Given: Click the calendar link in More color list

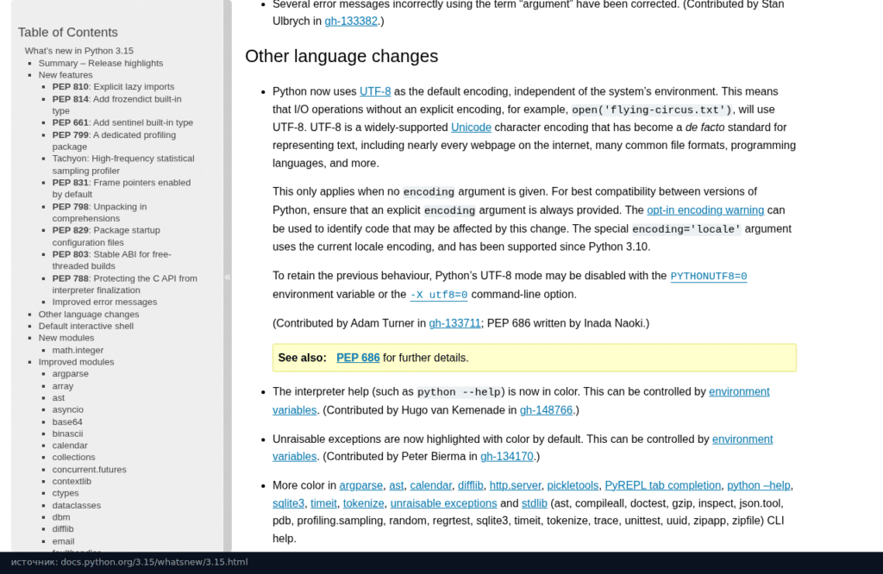Looking at the screenshot, I should [x=430, y=485].
